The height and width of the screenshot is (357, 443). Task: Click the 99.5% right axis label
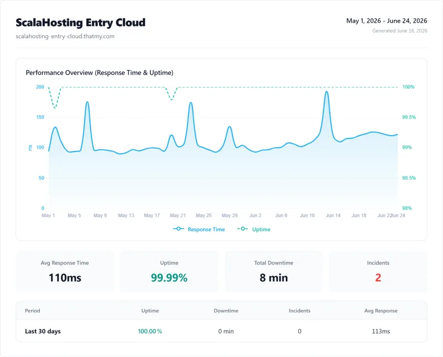[409, 117]
